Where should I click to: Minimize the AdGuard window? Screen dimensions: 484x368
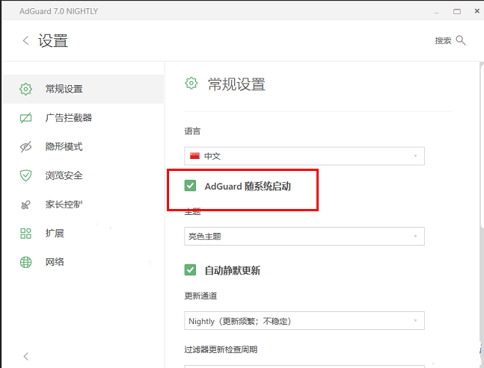tap(436, 13)
